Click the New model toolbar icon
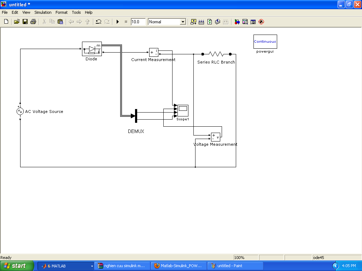This screenshot has height=271, width=362. tap(6, 22)
